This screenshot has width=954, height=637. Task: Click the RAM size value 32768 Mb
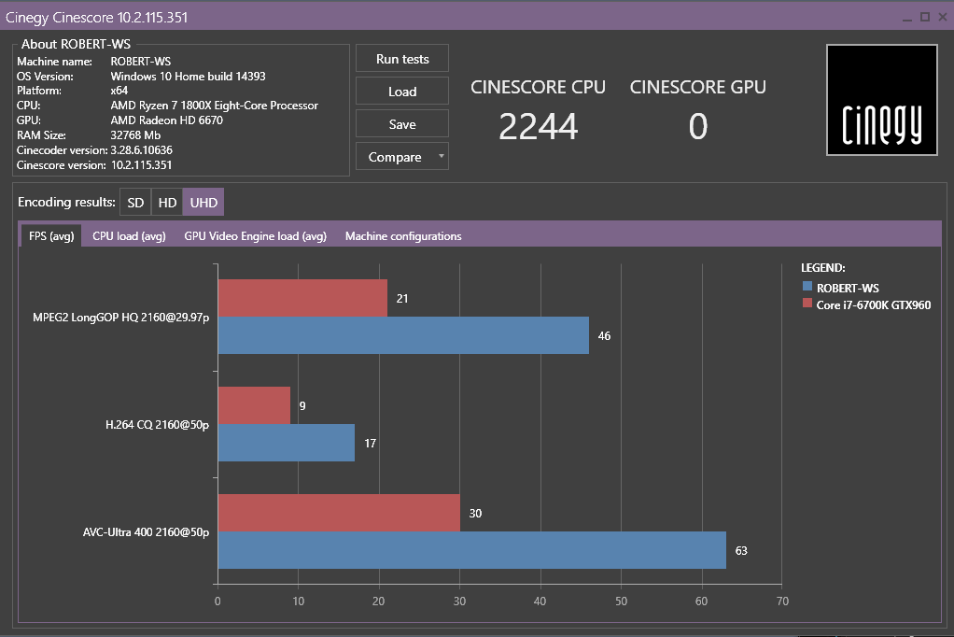tap(135, 135)
